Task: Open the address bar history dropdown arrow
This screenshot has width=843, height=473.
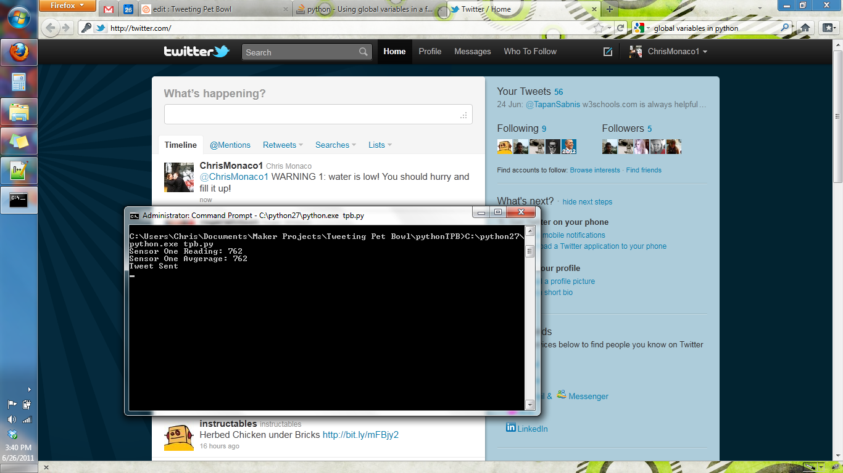Action: [x=610, y=28]
